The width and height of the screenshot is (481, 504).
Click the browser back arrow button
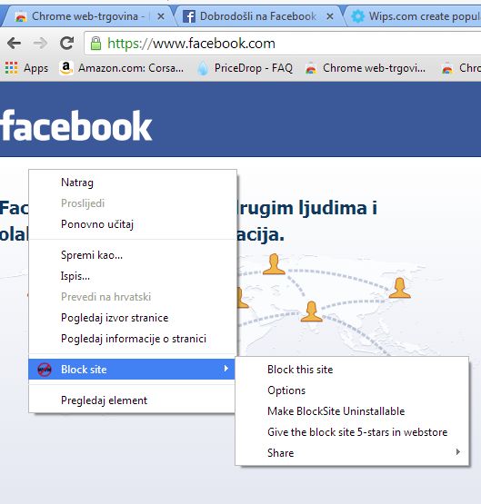[14, 43]
